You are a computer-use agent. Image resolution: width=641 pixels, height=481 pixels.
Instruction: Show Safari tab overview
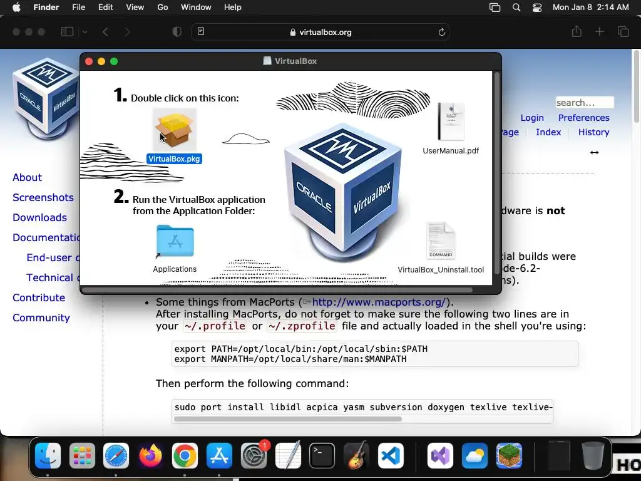click(623, 31)
